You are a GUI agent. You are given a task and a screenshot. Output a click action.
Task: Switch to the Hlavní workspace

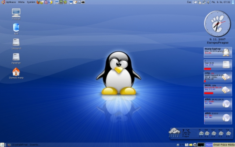[x=209, y=145]
